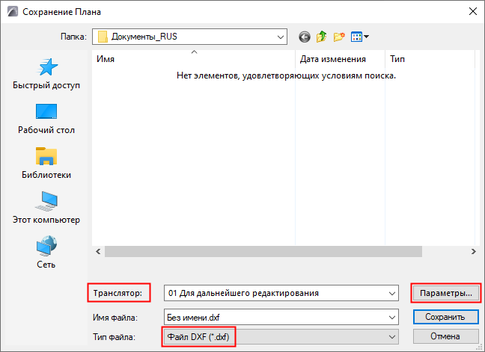Cancel with the Отмена button
The image size is (485, 352).
446,336
